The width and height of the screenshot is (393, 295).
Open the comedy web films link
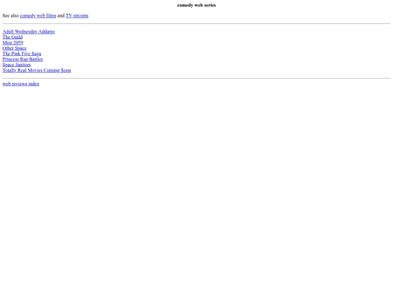[x=38, y=15]
